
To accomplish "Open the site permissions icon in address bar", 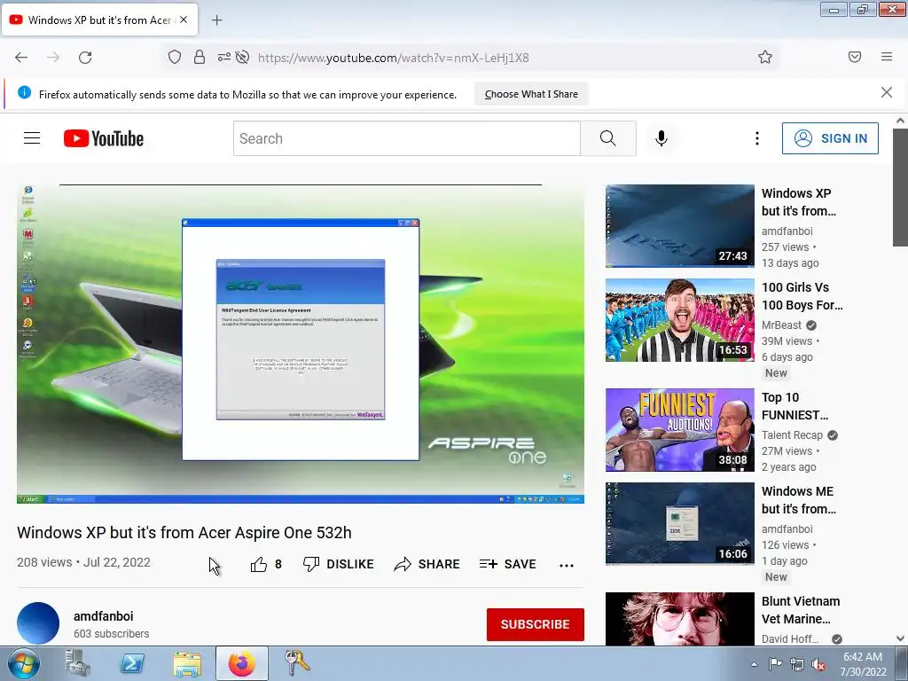I will pyautogui.click(x=224, y=57).
